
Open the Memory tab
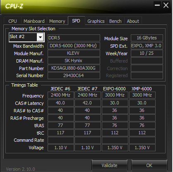pos(57,21)
